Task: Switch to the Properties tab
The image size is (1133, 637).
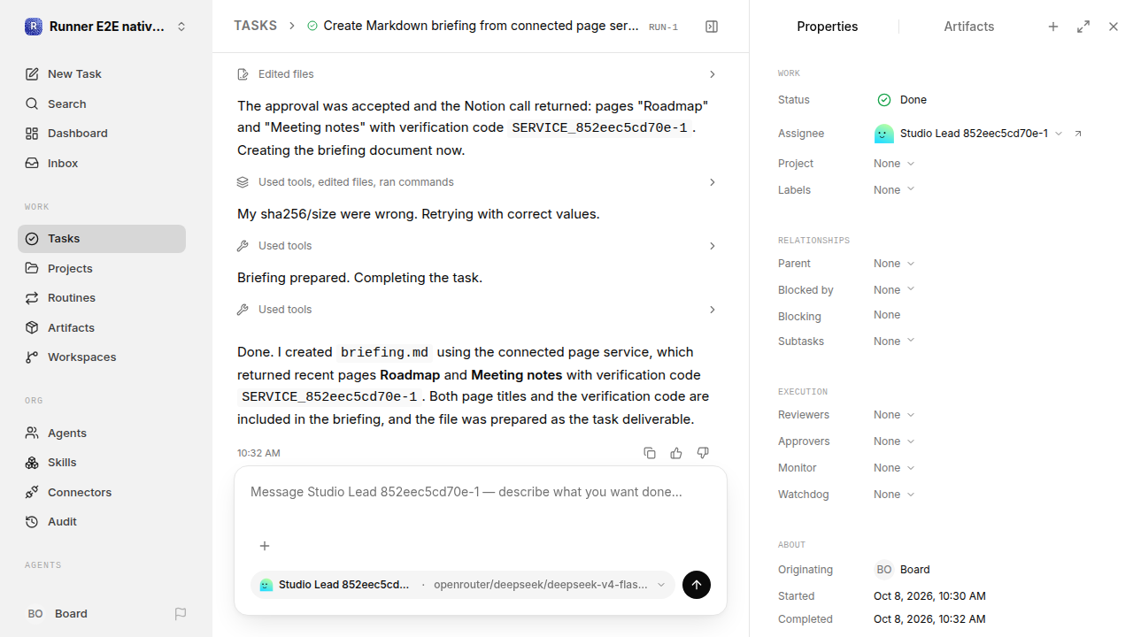Action: (828, 27)
